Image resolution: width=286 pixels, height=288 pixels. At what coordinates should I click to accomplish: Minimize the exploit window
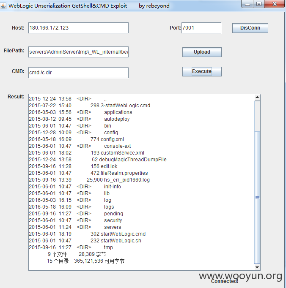pyautogui.click(x=247, y=4)
